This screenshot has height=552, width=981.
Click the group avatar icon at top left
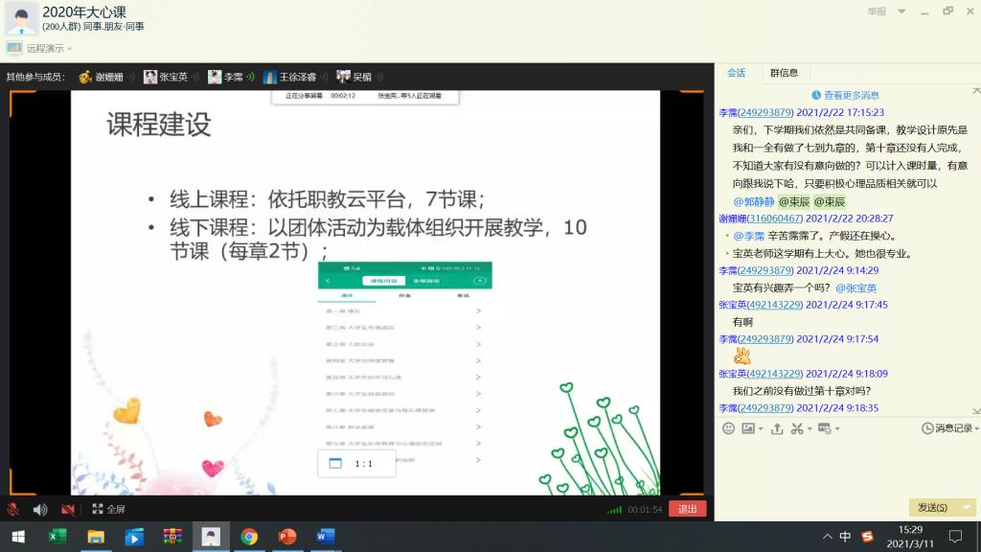[21, 17]
